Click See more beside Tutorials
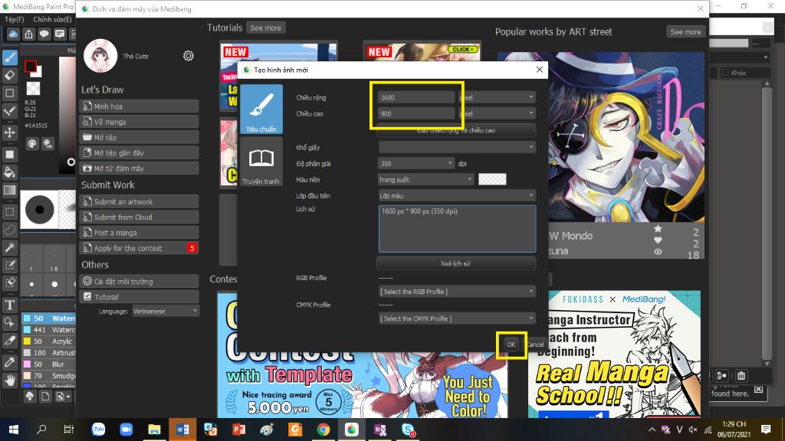Image resolution: width=785 pixels, height=441 pixels. [x=266, y=28]
